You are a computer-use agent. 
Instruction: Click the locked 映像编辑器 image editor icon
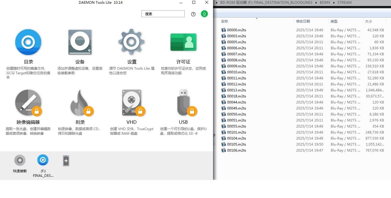coord(28,103)
